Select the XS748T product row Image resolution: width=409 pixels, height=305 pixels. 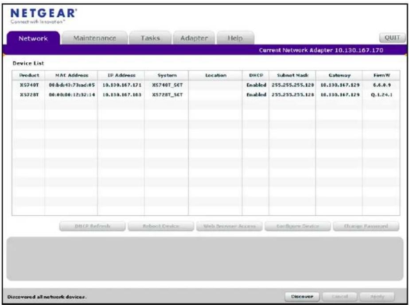206,85
